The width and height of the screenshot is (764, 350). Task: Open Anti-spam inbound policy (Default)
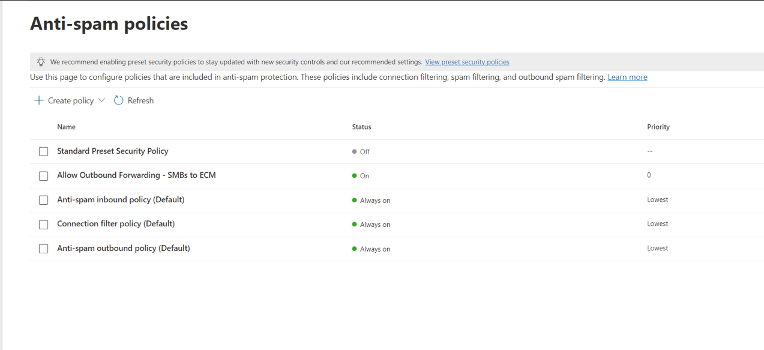coord(121,199)
